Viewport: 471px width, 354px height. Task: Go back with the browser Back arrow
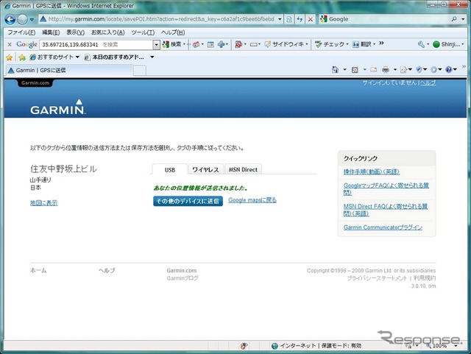(10, 20)
